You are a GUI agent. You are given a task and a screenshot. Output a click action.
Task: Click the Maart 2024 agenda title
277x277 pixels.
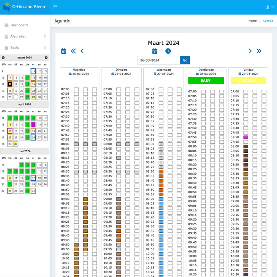(x=163, y=43)
